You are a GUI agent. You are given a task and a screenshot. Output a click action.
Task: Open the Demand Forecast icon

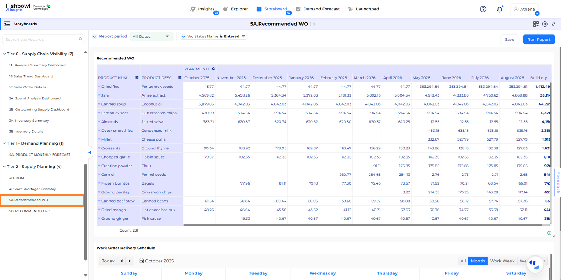coord(299,9)
